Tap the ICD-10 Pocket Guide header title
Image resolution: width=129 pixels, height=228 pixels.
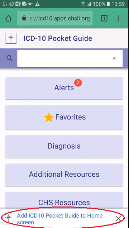pos(58,38)
